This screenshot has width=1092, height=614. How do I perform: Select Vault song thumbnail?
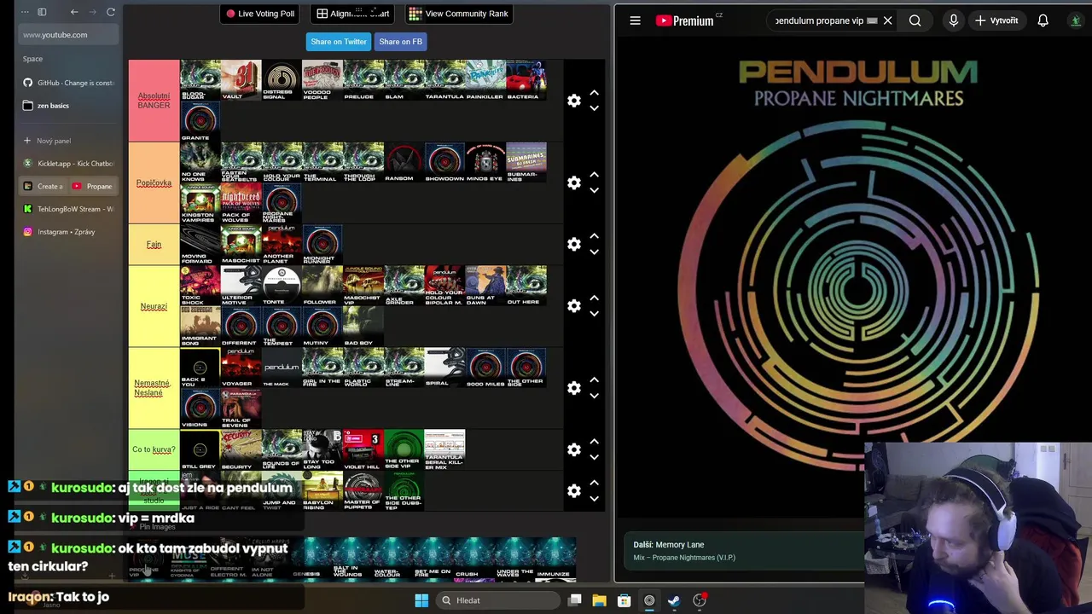point(241,80)
